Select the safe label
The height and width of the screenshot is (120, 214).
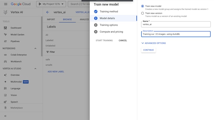(x=48, y=59)
